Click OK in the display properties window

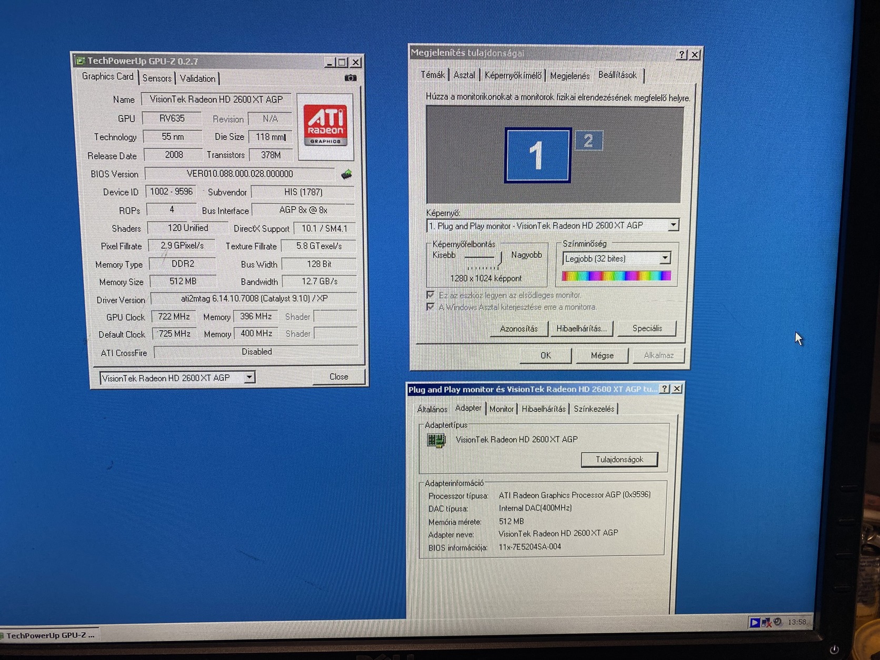[x=546, y=356]
